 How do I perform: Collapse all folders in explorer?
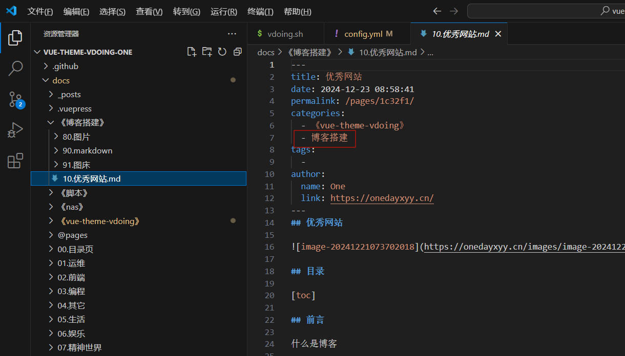coord(237,52)
